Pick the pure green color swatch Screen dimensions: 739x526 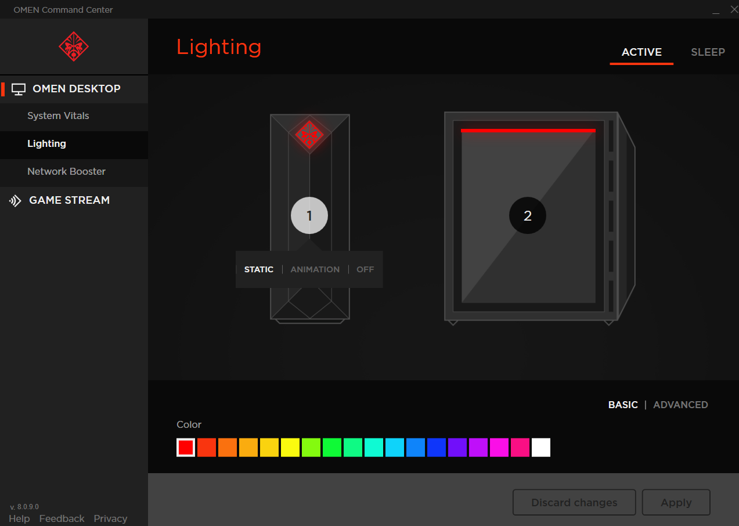332,448
